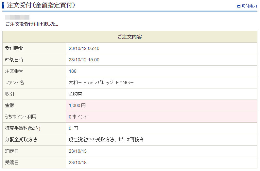This screenshot has height=171, width=260.
Task: Click the ご注文を受け付けました confirmation message
Action: click(x=32, y=24)
